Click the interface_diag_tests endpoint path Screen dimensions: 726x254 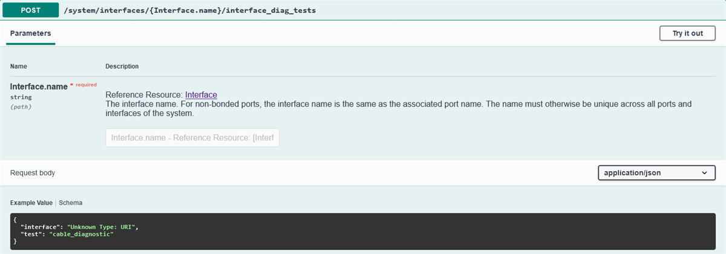point(190,10)
